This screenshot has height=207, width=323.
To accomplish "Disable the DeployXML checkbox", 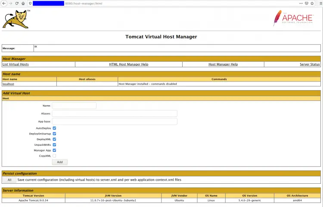I will click(54, 139).
